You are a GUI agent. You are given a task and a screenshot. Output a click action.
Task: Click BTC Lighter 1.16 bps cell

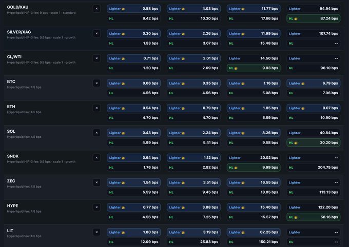254,83
